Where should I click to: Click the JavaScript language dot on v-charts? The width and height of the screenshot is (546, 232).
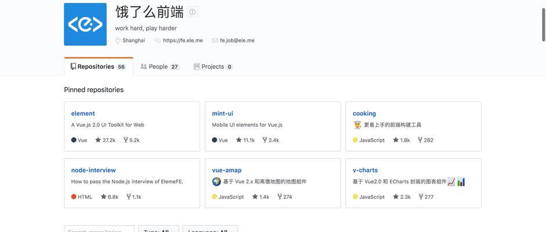tap(355, 197)
